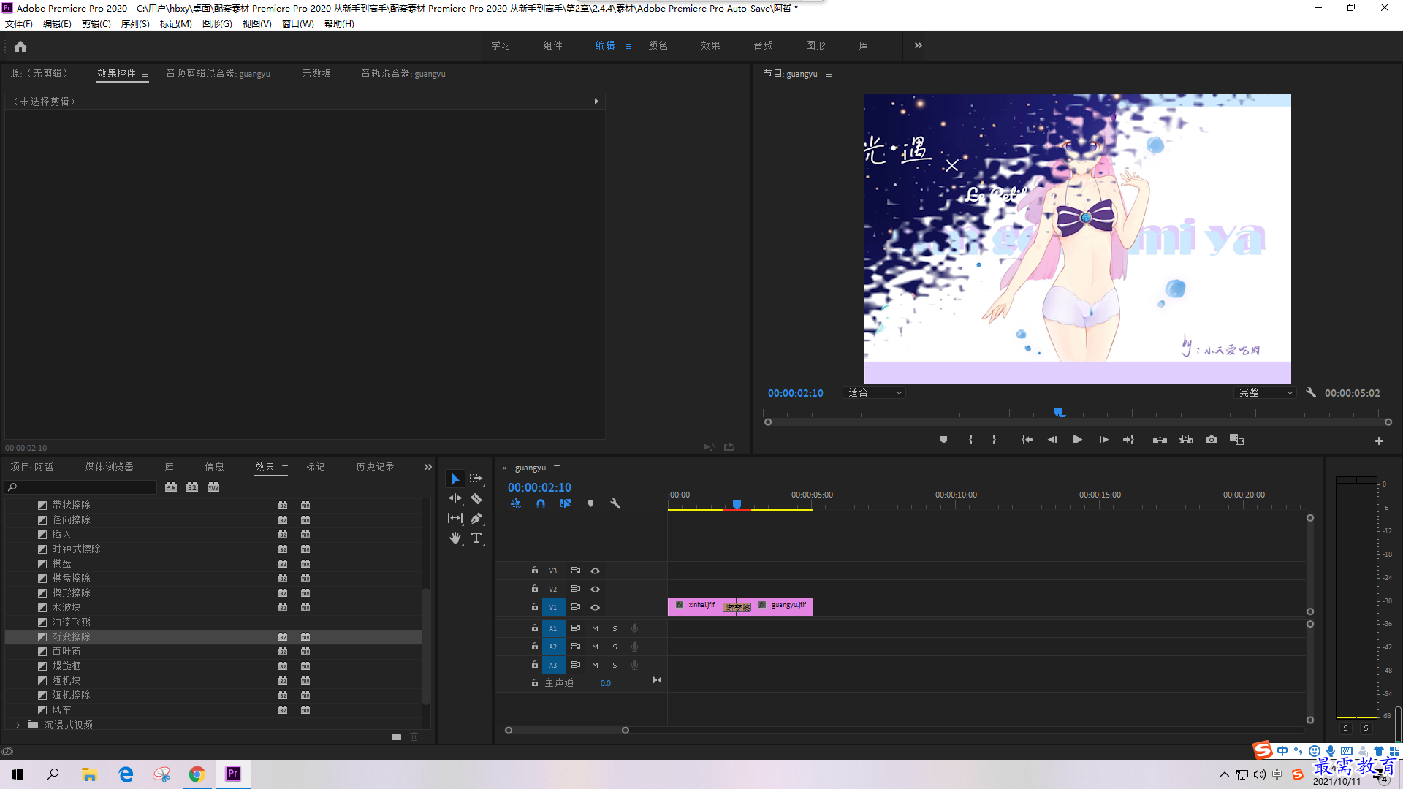Open Program monitor panel menu
Viewport: 1403px width, 789px height.
[829, 74]
